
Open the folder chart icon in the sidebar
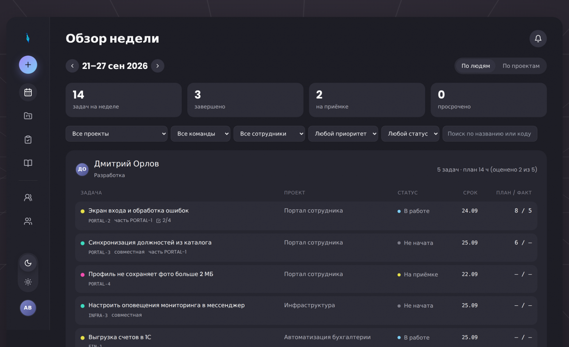pyautogui.click(x=28, y=116)
